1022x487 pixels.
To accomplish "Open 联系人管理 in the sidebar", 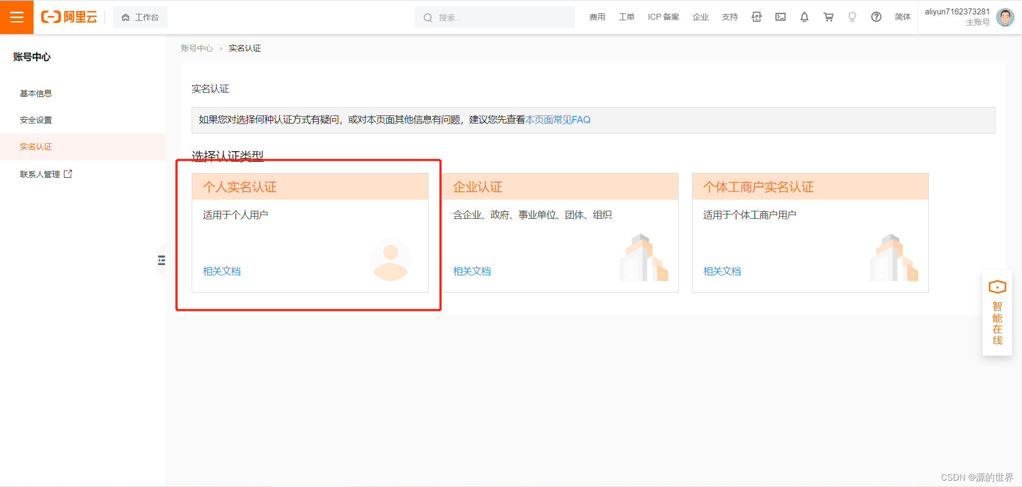I will (40, 175).
